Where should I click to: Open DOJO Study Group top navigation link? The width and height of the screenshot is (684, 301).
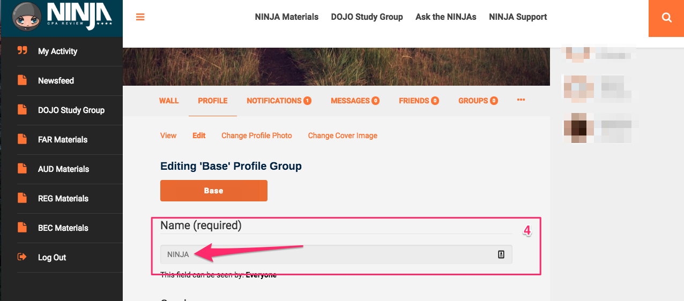pyautogui.click(x=367, y=17)
